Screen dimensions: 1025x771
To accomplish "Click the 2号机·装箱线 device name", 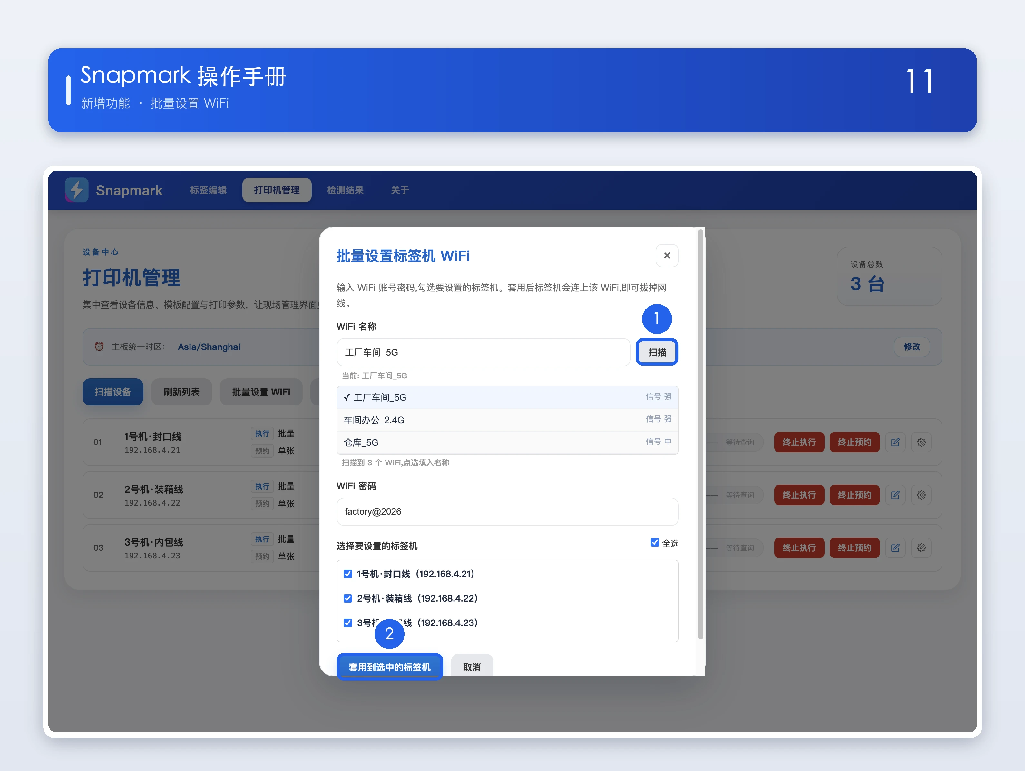I will pyautogui.click(x=153, y=489).
